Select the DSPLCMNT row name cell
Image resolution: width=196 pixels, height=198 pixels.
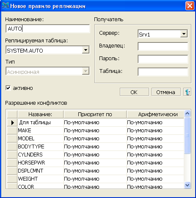[41, 171]
